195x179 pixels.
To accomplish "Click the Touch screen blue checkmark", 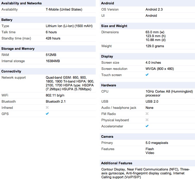I will 147,75.
